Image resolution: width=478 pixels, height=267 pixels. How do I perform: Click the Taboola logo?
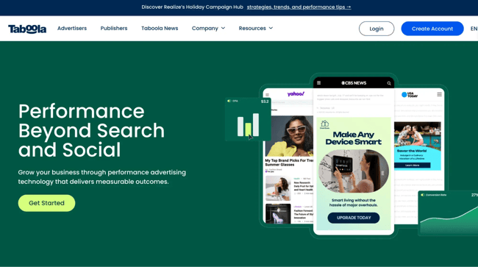click(27, 29)
